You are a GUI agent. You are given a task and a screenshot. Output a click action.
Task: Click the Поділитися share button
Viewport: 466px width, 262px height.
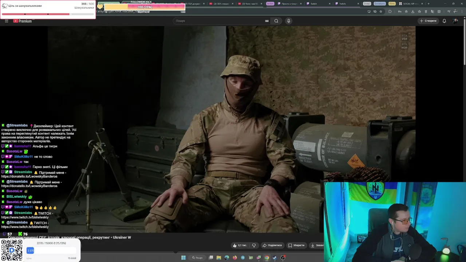[272, 245]
